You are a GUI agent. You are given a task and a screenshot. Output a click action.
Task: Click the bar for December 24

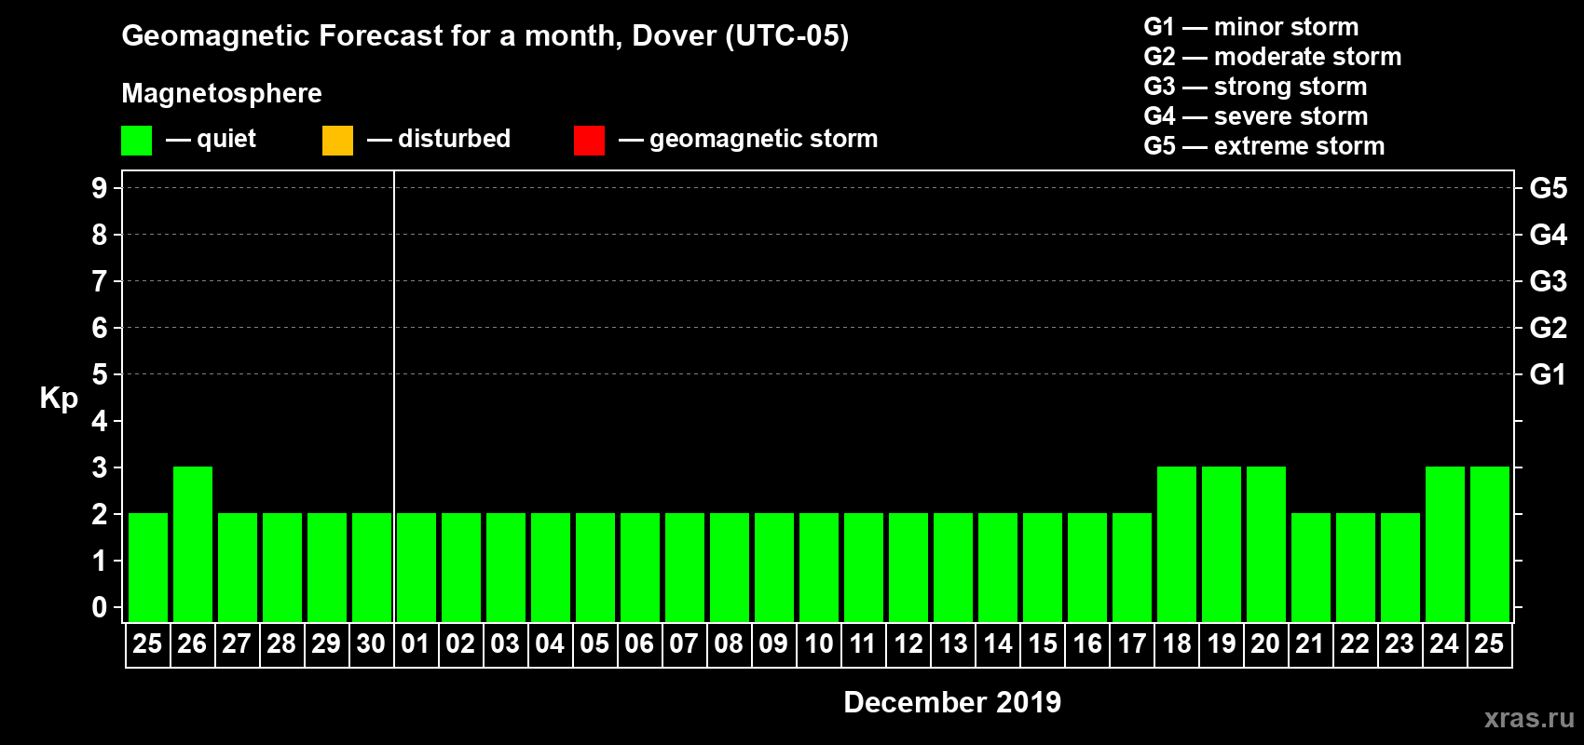tap(1445, 544)
